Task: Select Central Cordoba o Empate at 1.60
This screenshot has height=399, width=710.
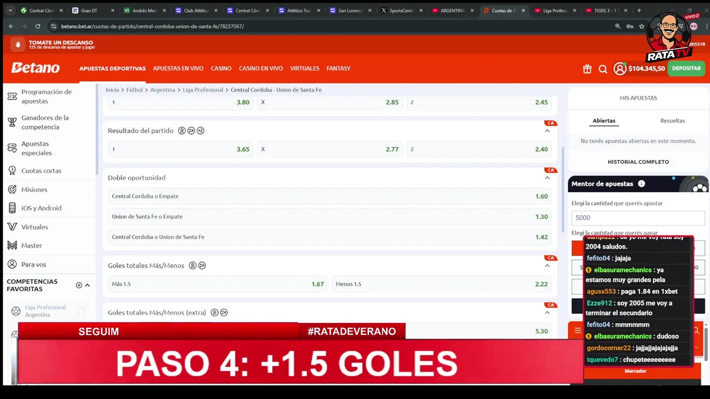Action: click(329, 196)
